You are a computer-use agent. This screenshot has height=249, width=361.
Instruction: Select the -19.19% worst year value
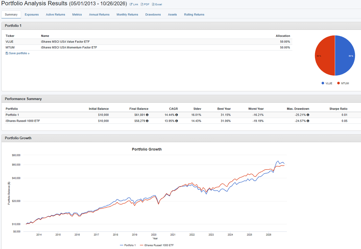tap(258, 121)
